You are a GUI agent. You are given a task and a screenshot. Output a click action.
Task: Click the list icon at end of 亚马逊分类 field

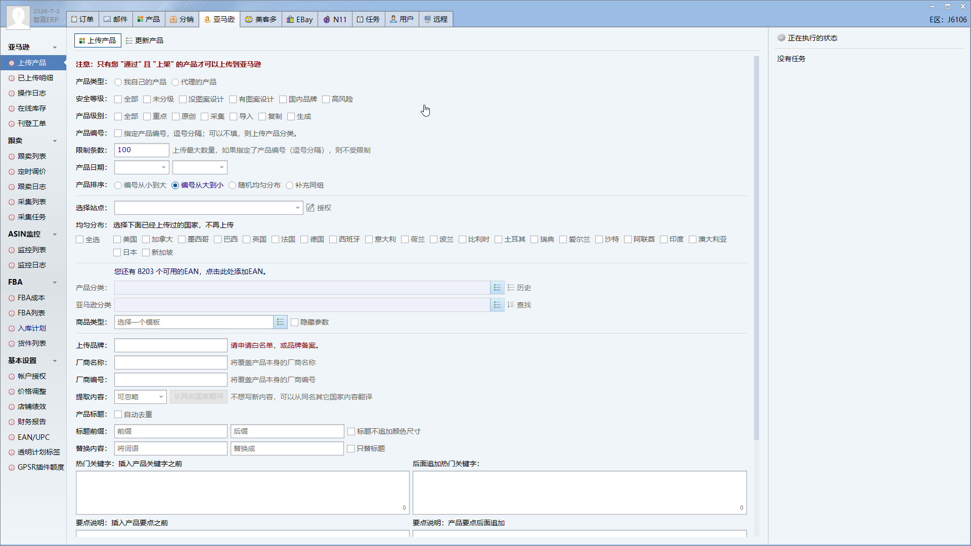pyautogui.click(x=497, y=305)
